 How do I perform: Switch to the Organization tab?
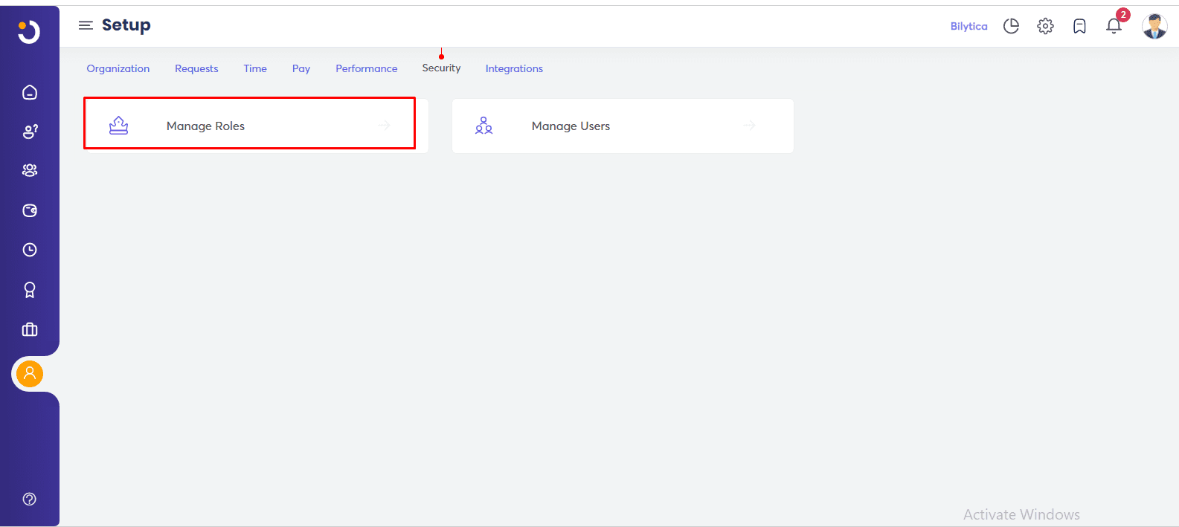[x=118, y=68]
